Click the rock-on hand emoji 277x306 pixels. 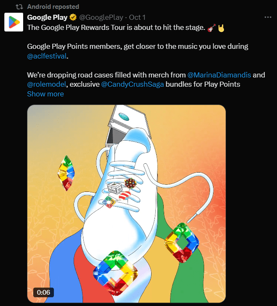click(221, 27)
